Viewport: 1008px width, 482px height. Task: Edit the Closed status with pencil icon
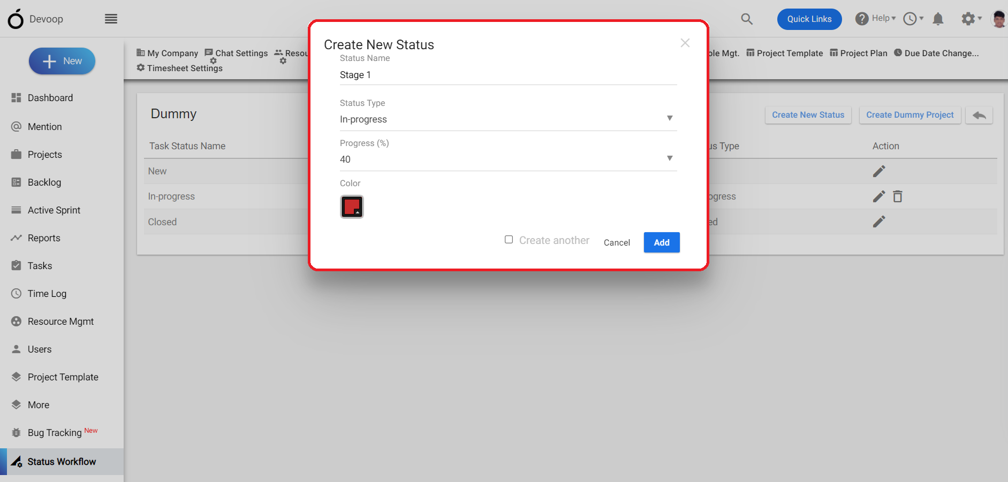(879, 221)
